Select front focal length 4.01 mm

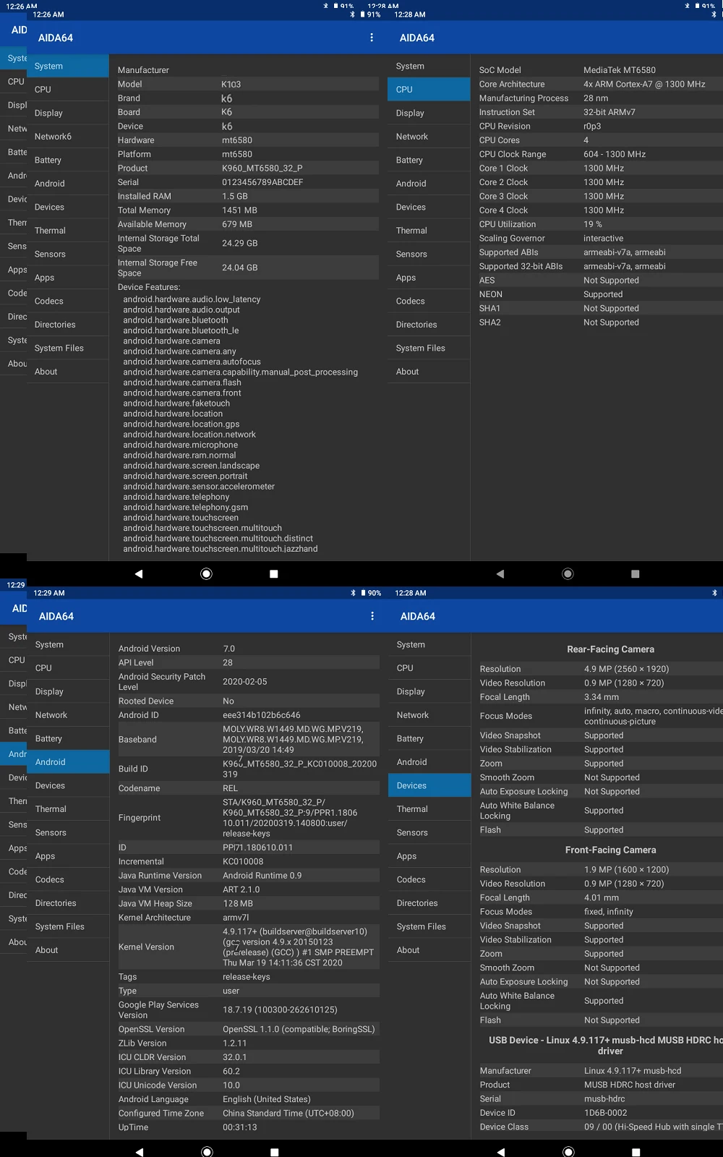pos(602,897)
